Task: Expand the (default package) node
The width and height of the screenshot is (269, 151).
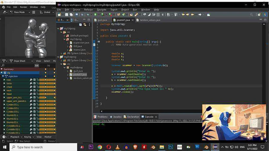Action: pos(65,36)
